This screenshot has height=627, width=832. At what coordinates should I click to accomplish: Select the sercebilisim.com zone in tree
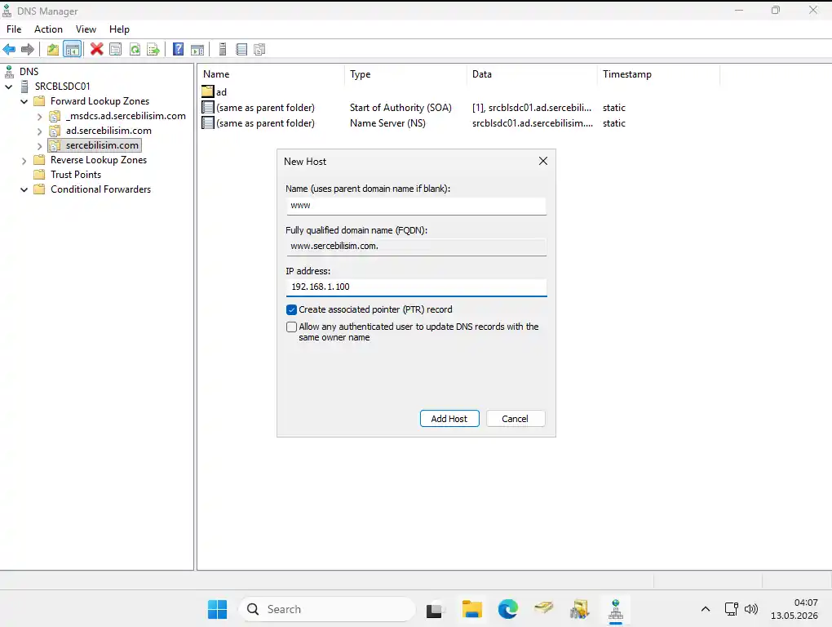[102, 145]
